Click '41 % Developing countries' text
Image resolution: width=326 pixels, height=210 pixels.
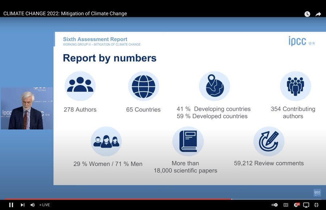[213, 109]
